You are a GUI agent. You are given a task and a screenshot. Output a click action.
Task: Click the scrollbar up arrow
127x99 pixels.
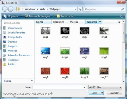[x=124, y=21]
